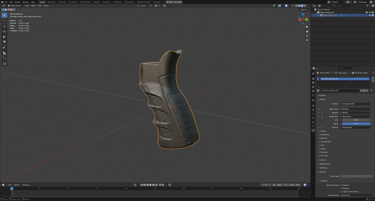
Task: Open the Modifiers wrench properties tab
Action: click(313, 110)
